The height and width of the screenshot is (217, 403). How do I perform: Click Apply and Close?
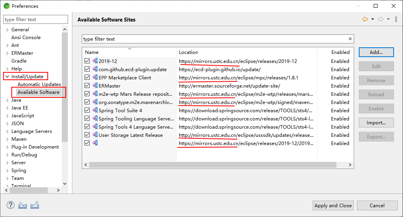(333, 205)
